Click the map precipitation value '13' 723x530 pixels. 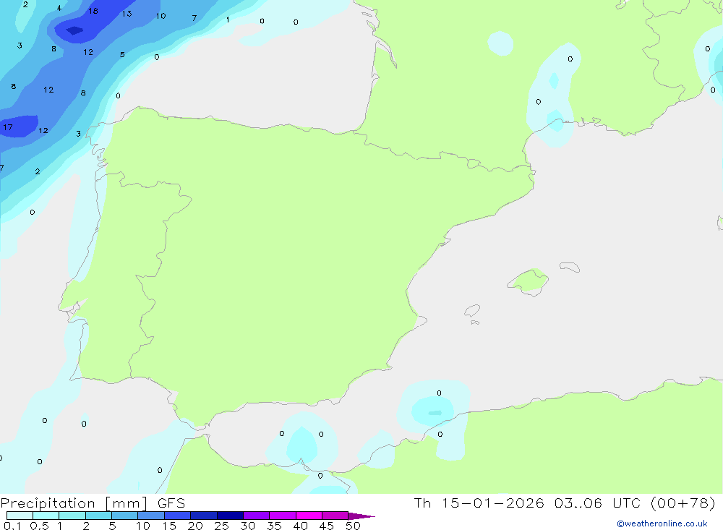coord(127,14)
